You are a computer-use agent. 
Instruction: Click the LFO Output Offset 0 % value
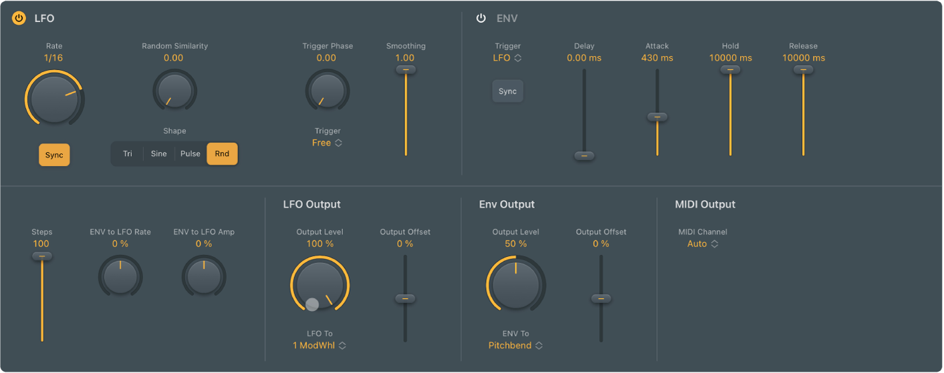[x=405, y=244]
